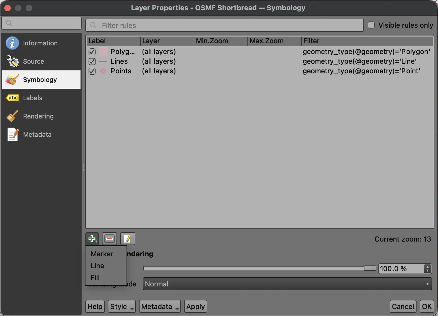This screenshot has width=438, height=316.
Task: Enable Visible rules only
Action: (x=371, y=25)
